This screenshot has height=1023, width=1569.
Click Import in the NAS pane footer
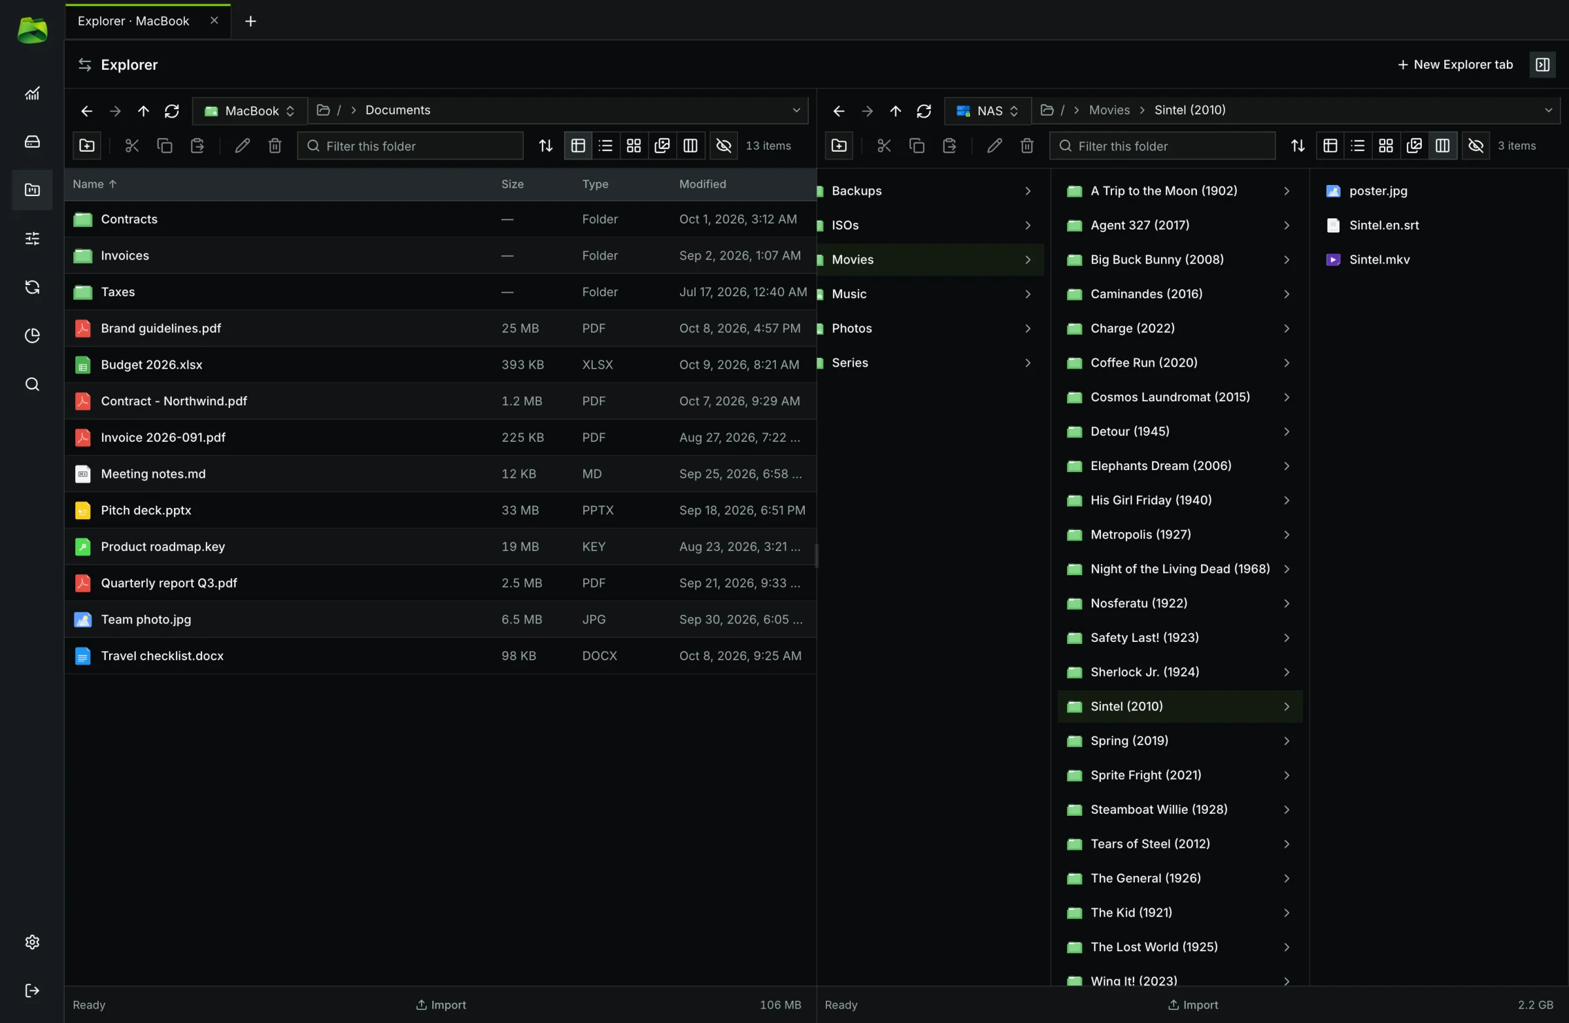(x=1192, y=1005)
